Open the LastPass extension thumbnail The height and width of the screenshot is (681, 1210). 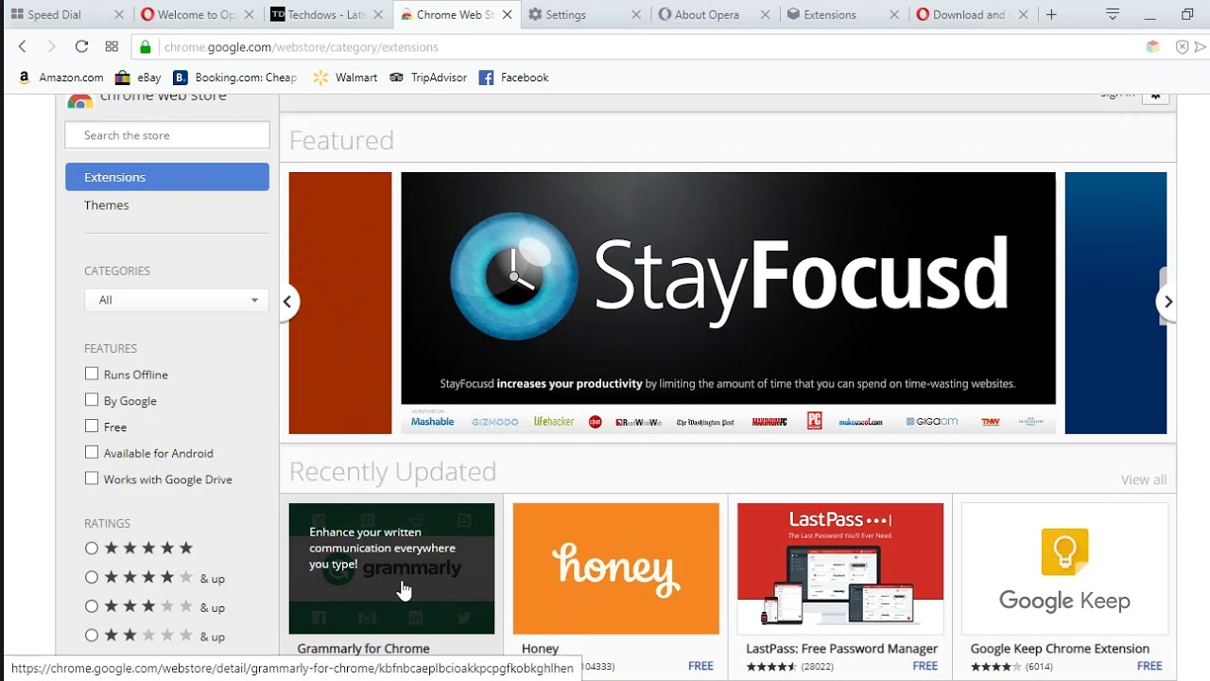tap(840, 568)
